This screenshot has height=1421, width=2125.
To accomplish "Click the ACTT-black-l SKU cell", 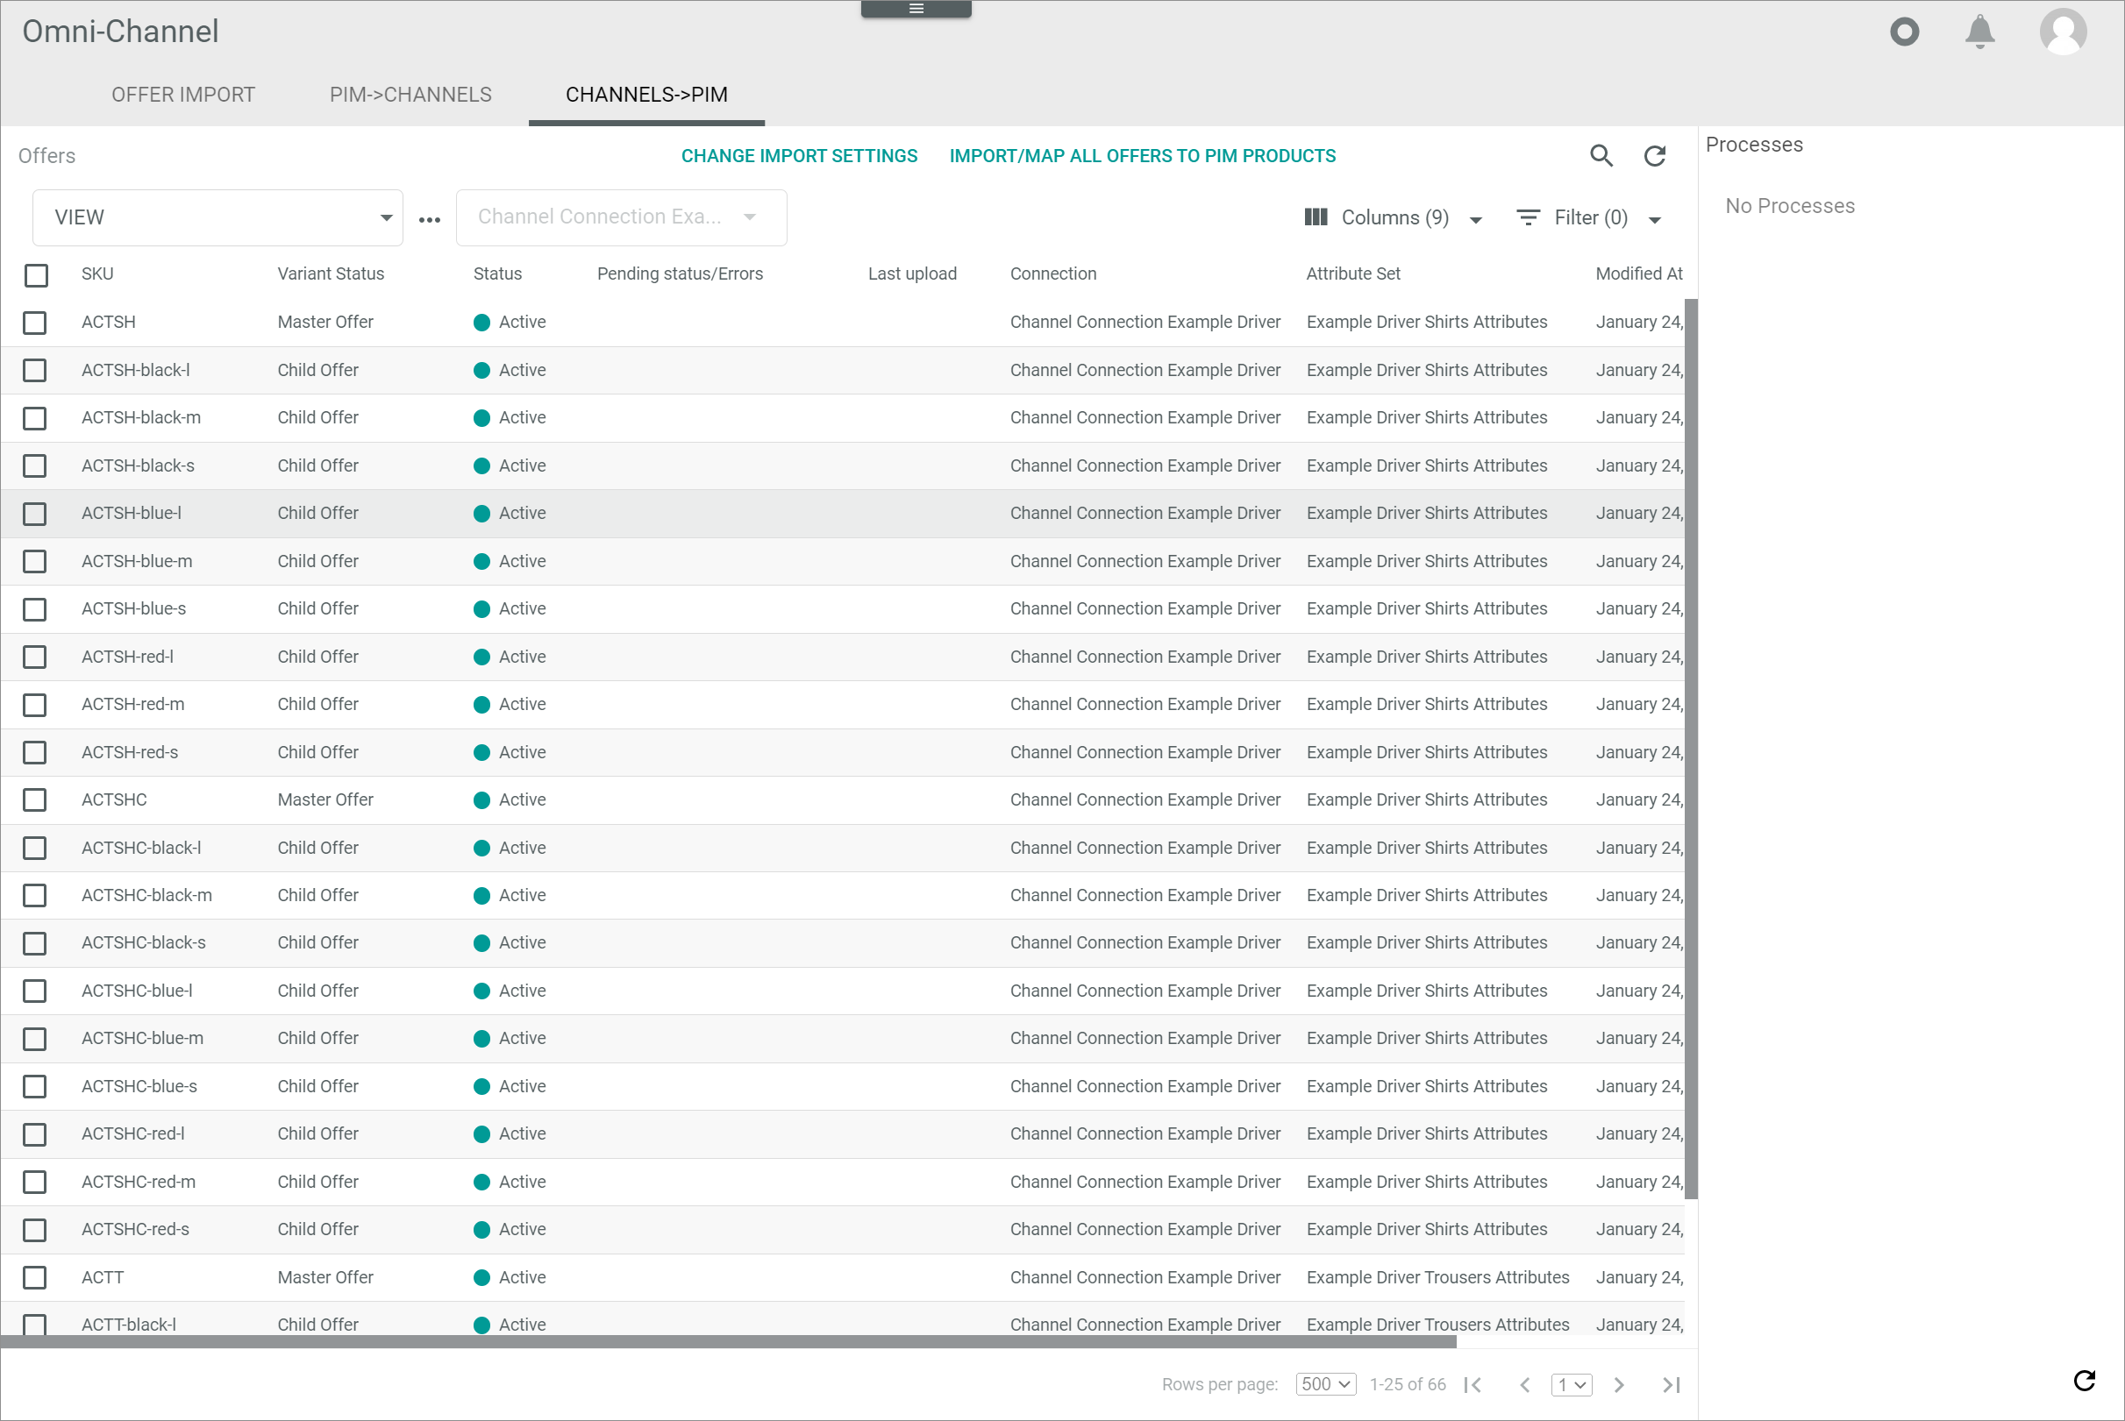I will click(129, 1325).
